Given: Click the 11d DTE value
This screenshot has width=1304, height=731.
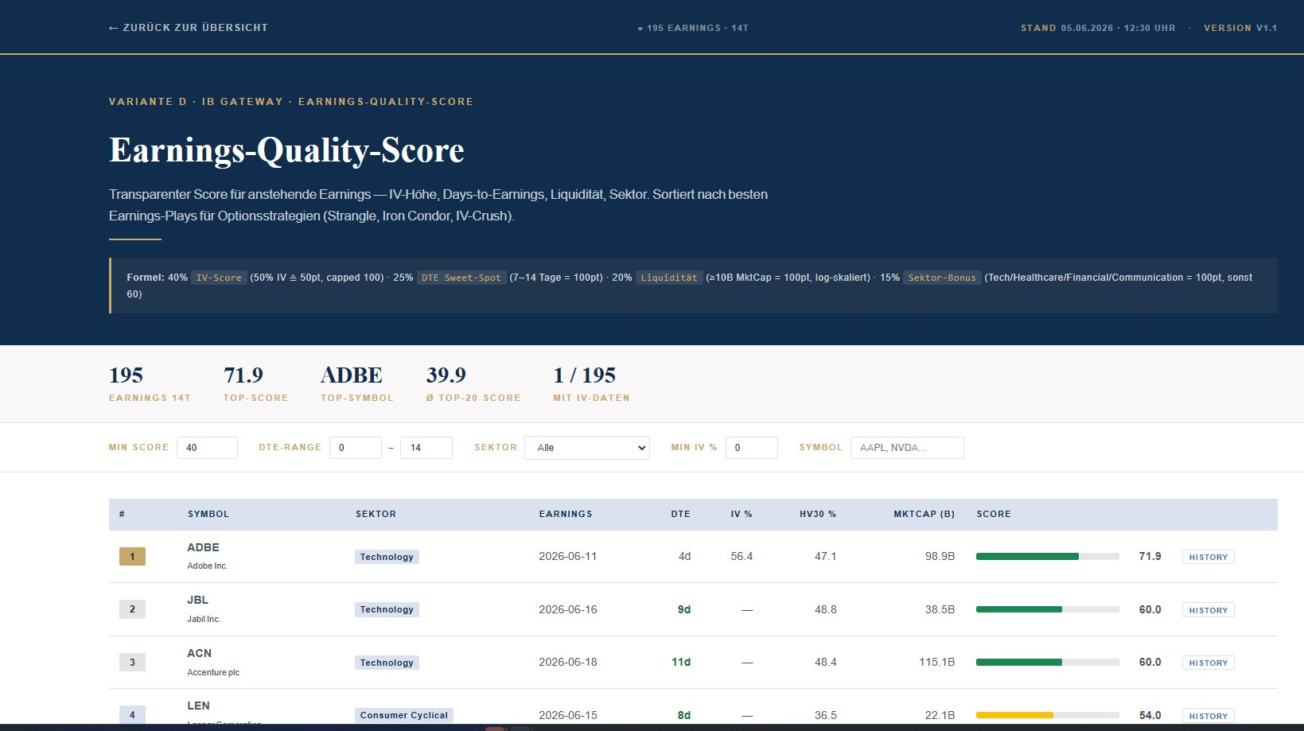Looking at the screenshot, I should tap(681, 662).
